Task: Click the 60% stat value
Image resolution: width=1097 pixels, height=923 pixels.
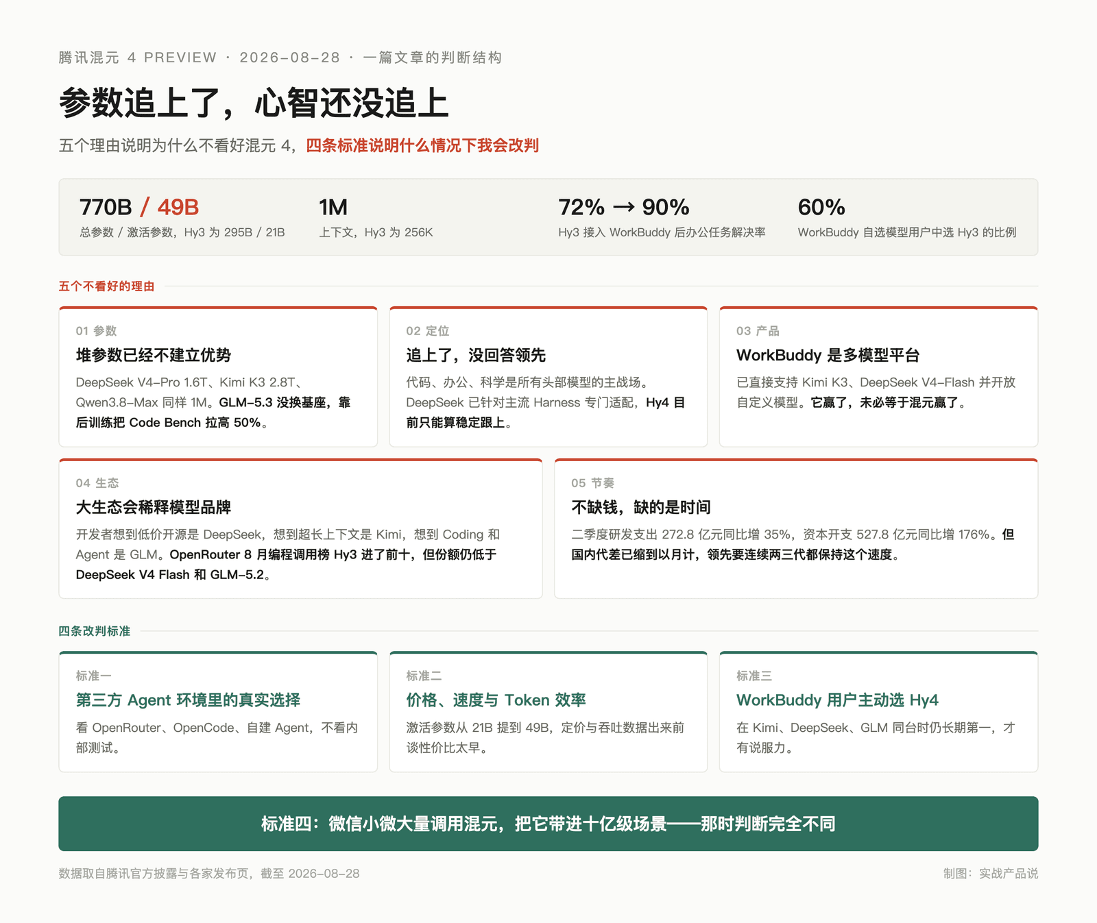Action: (x=821, y=207)
